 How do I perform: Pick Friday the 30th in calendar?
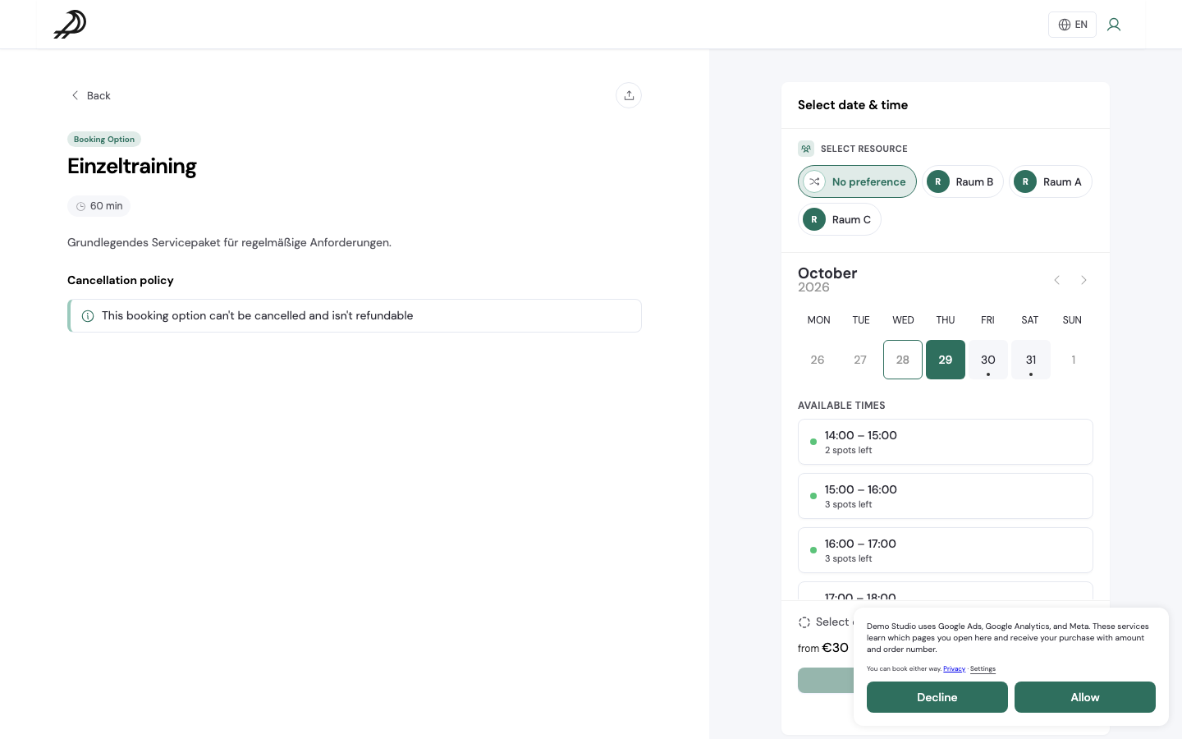point(988,360)
